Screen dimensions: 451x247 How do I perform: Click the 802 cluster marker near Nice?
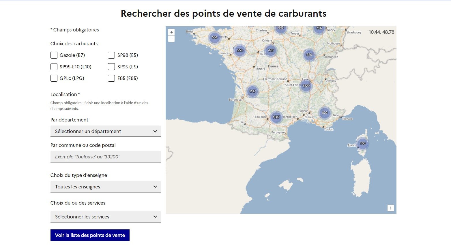point(325,113)
